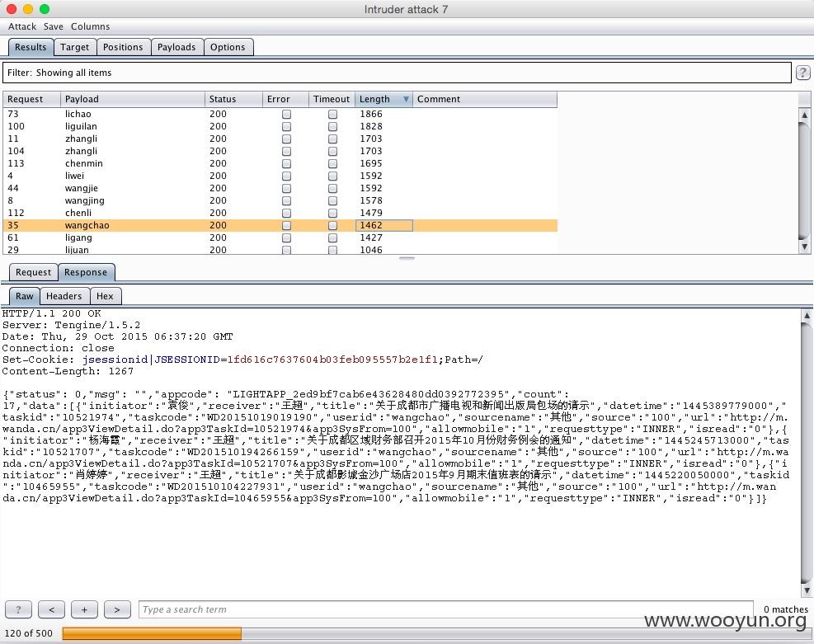Select the chenmin payload row
The width and height of the screenshot is (814, 644).
(x=280, y=163)
